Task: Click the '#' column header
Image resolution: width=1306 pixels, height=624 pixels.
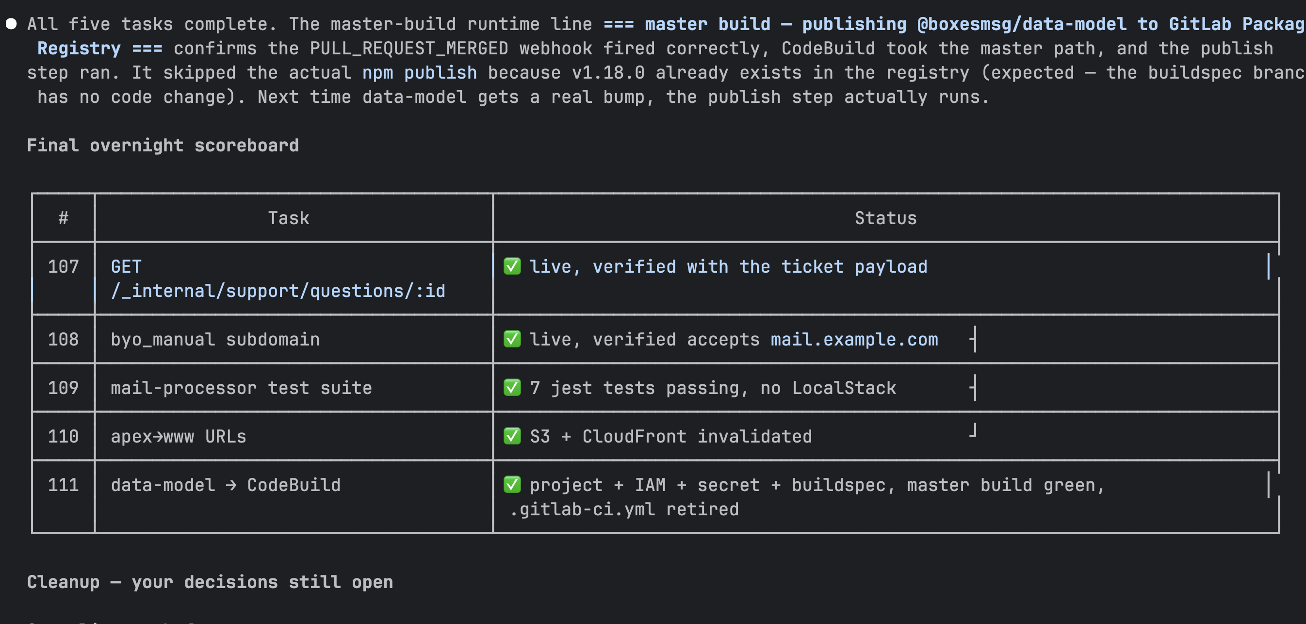Action: (64, 218)
